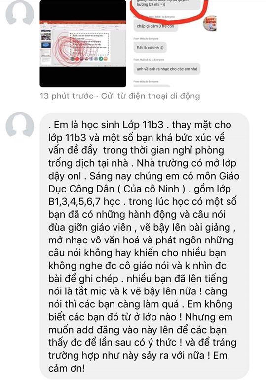Select the QR-code slide thumbnail in the slide panel
The width and height of the screenshot is (266, 384).
(46, 37)
